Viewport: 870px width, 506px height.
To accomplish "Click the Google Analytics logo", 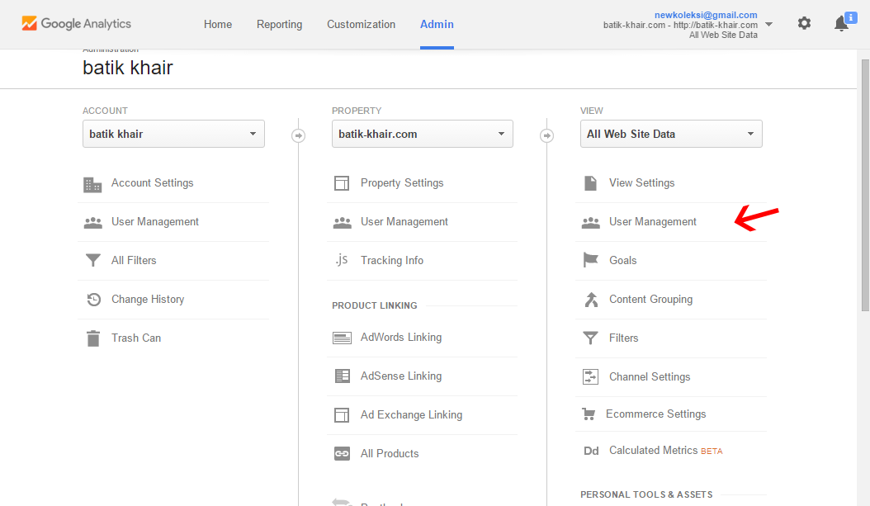I will [77, 23].
